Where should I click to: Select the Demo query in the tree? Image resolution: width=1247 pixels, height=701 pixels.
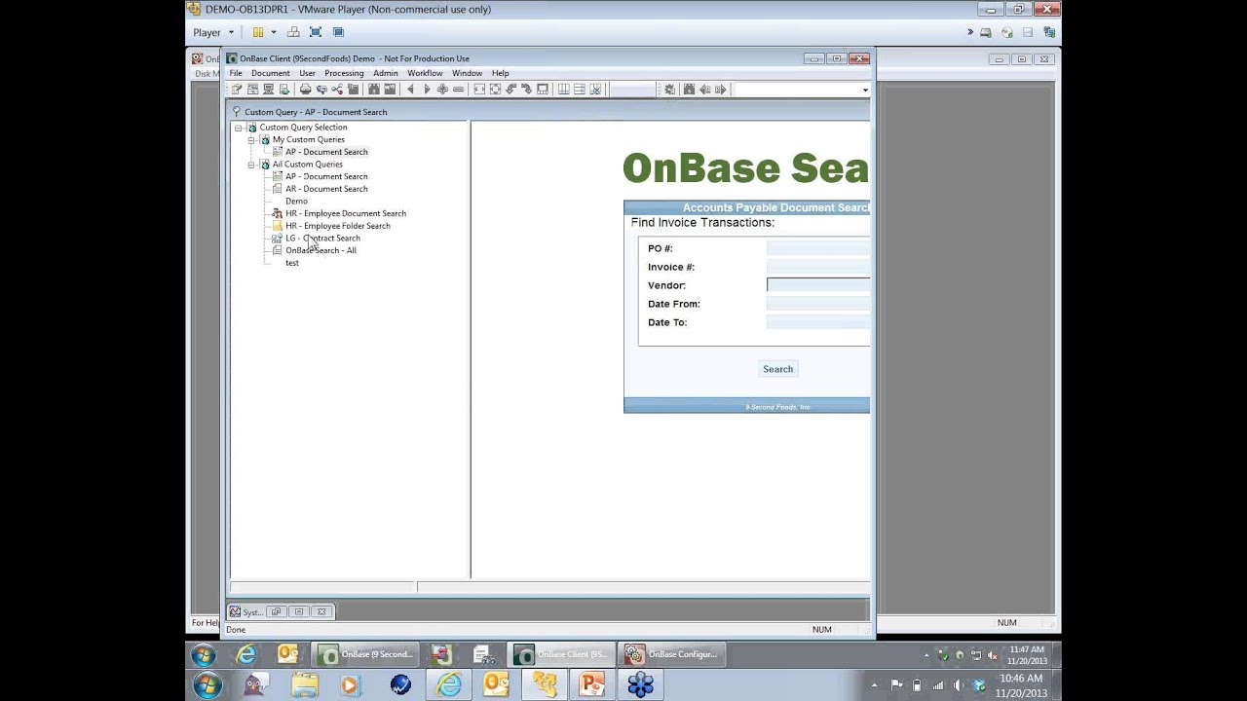(x=296, y=202)
